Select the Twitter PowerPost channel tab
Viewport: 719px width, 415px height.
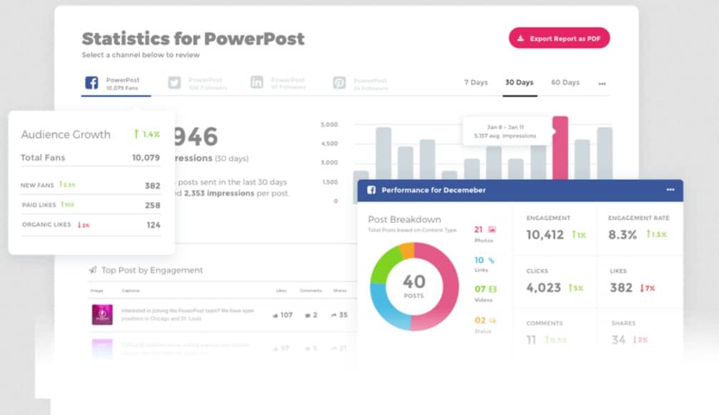point(198,84)
